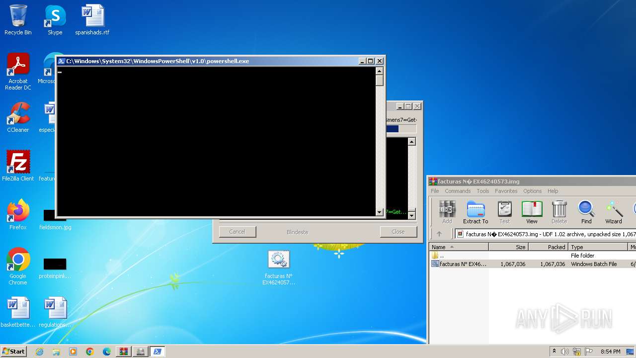Screen dimensions: 636x358
Task: Open the WinRAR Commands menu
Action: point(458,191)
